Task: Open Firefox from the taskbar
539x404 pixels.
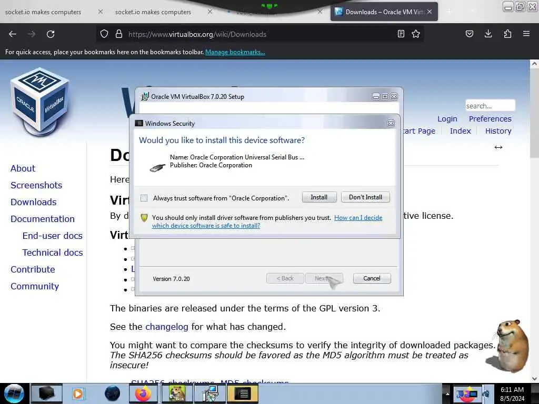Action: click(x=143, y=393)
